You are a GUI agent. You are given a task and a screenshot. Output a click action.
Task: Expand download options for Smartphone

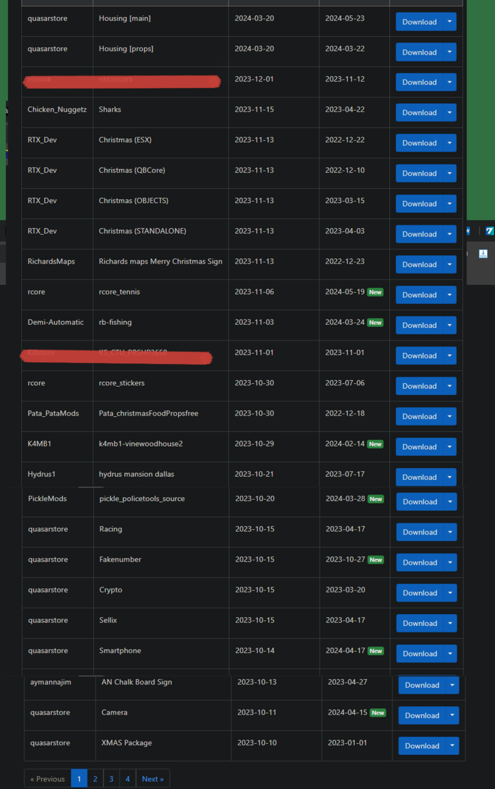point(450,654)
